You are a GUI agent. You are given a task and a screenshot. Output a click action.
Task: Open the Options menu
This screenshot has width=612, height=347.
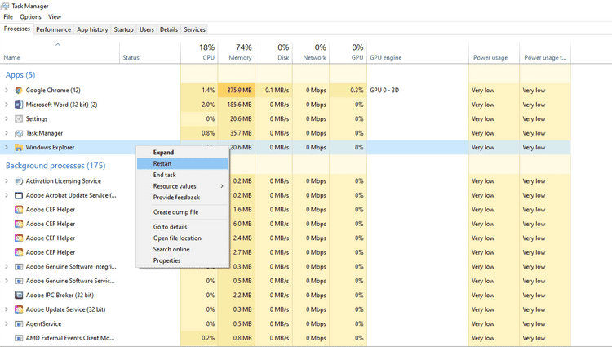30,17
